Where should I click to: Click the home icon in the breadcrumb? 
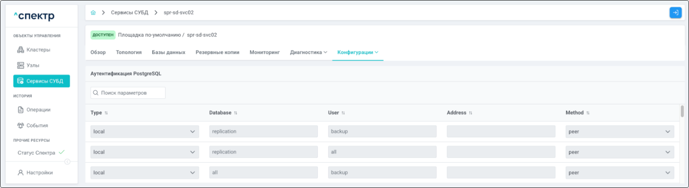point(93,13)
